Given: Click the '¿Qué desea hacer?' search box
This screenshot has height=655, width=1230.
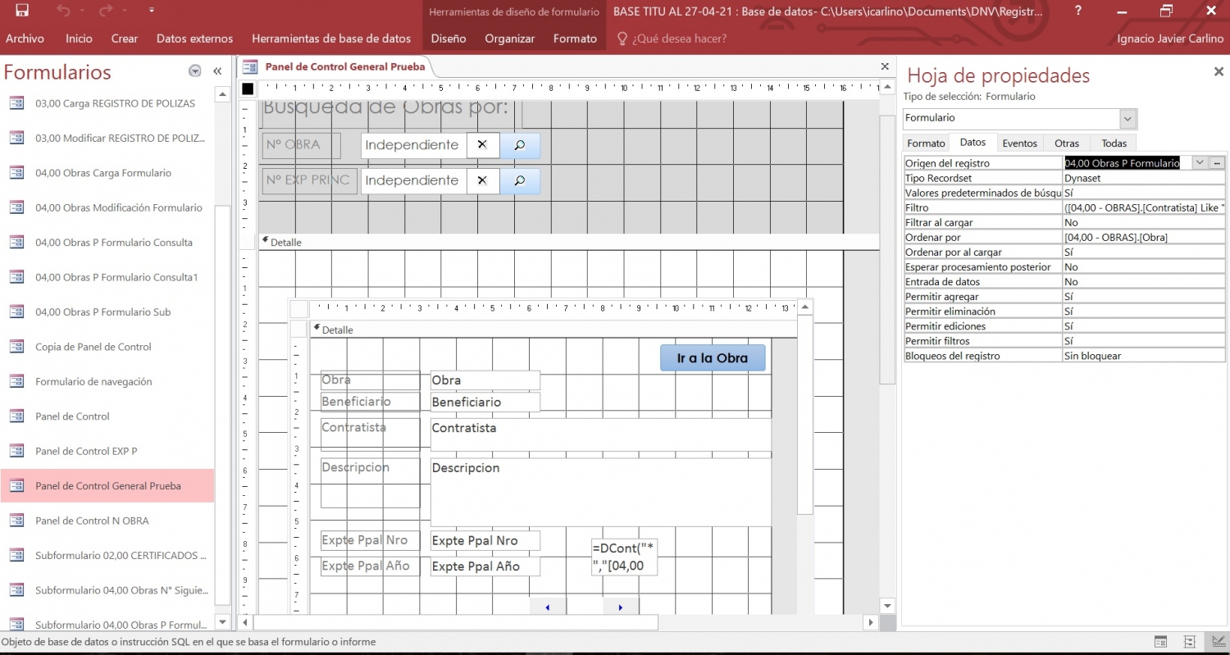Looking at the screenshot, I should click(672, 39).
